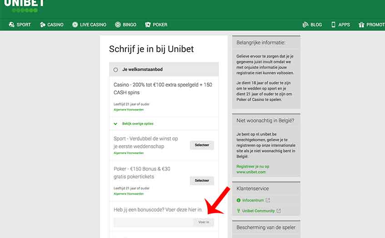The width and height of the screenshot is (385, 238).
Task: Open the Blog menu item
Action: (x=312, y=24)
